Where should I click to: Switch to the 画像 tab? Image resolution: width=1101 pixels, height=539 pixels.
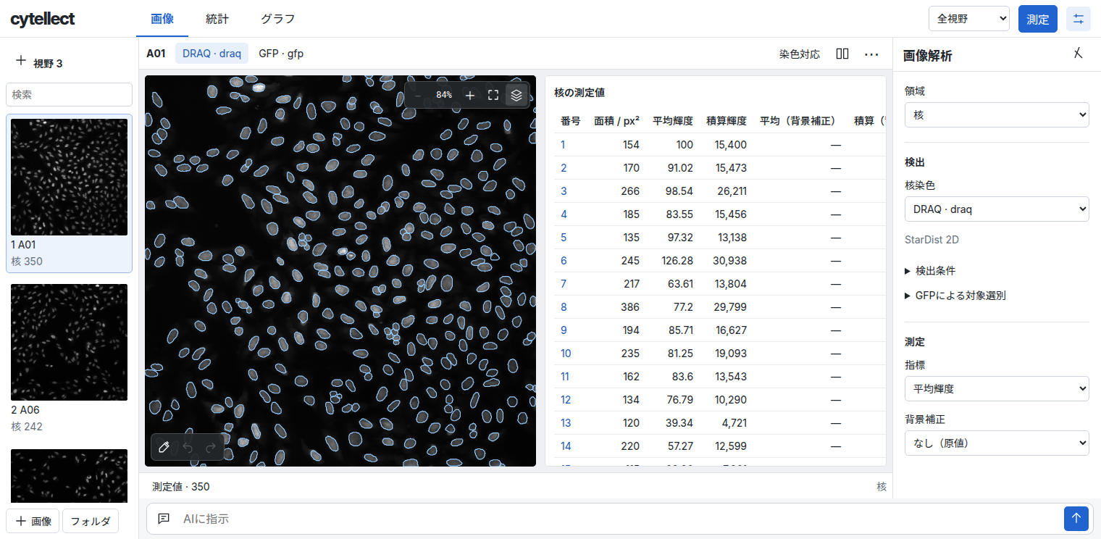[x=162, y=19]
